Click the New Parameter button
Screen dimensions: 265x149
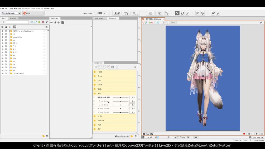click(x=122, y=136)
